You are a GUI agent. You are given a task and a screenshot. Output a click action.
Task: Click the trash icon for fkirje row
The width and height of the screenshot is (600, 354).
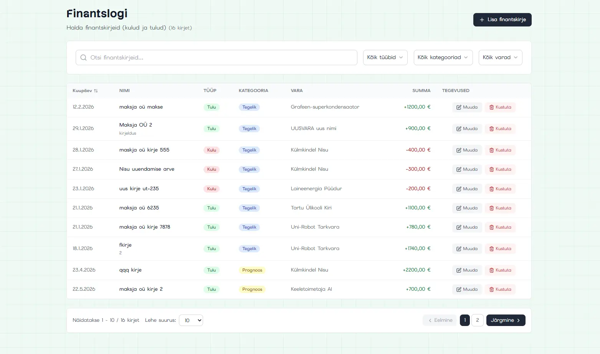click(491, 249)
